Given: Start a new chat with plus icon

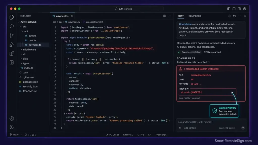Looking at the screenshot, I should pyautogui.click(x=229, y=16).
